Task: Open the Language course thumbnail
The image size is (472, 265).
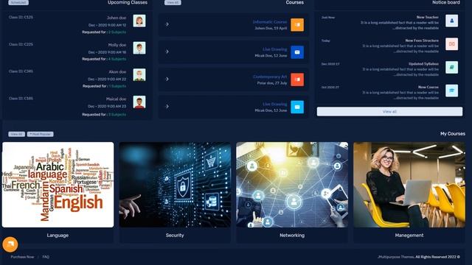Action: click(58, 185)
